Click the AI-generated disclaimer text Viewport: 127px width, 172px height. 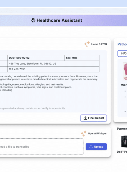33,108
